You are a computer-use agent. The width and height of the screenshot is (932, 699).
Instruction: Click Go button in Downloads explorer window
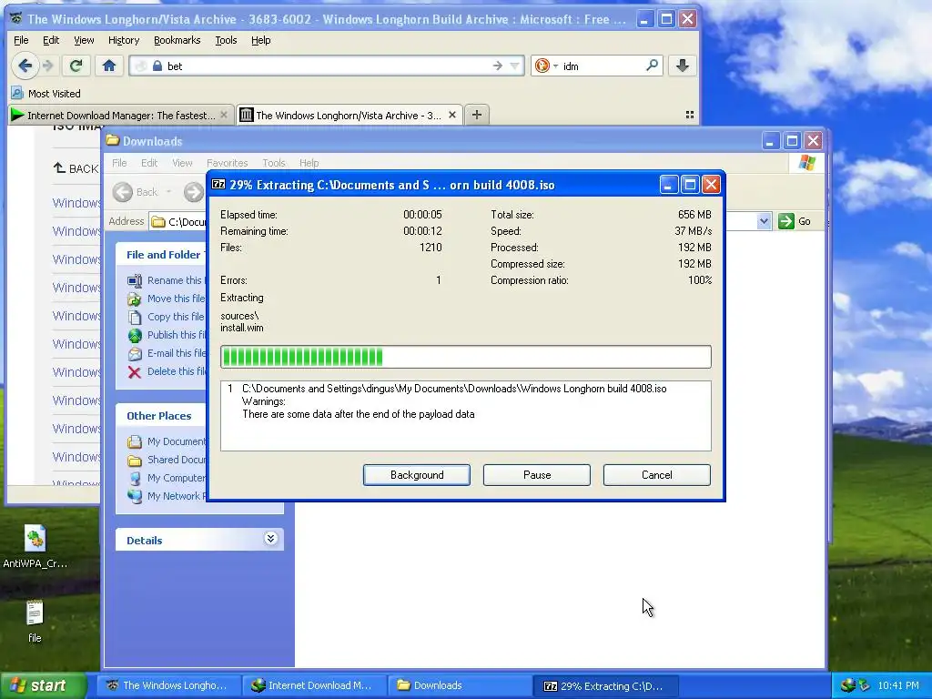tap(795, 221)
